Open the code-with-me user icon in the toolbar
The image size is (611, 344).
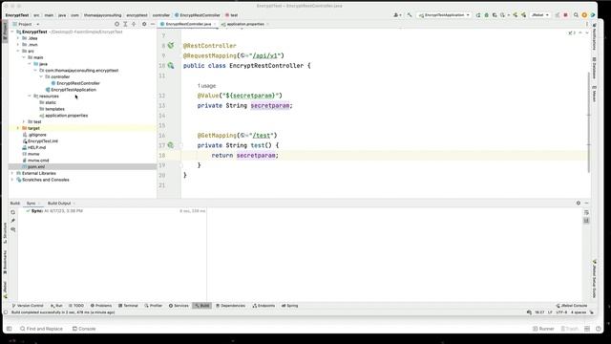coord(397,15)
